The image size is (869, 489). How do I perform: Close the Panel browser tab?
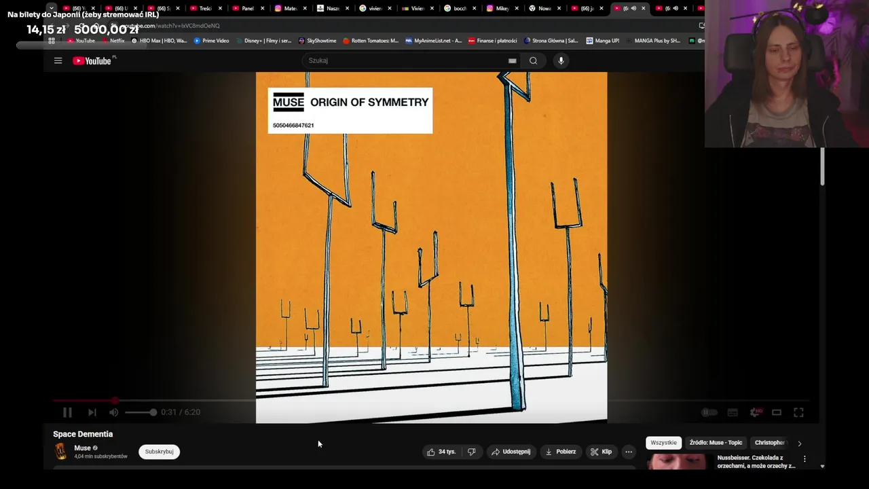[x=262, y=8]
